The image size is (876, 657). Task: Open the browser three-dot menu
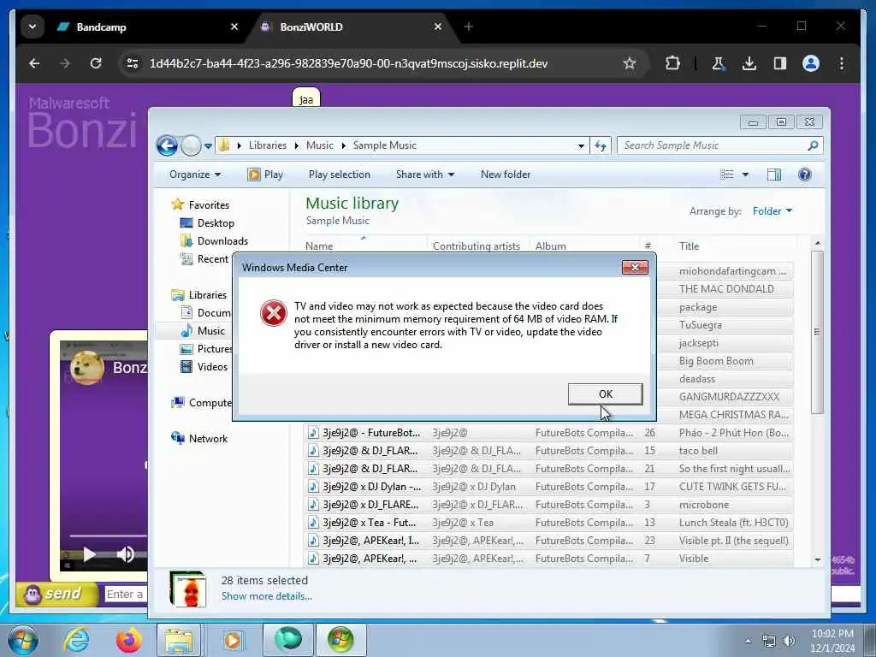tap(842, 63)
